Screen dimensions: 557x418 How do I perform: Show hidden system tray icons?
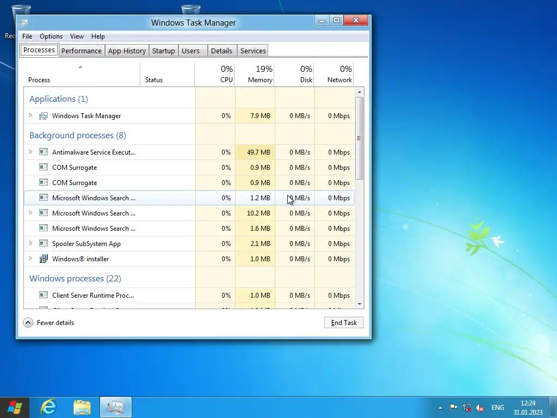(x=440, y=408)
